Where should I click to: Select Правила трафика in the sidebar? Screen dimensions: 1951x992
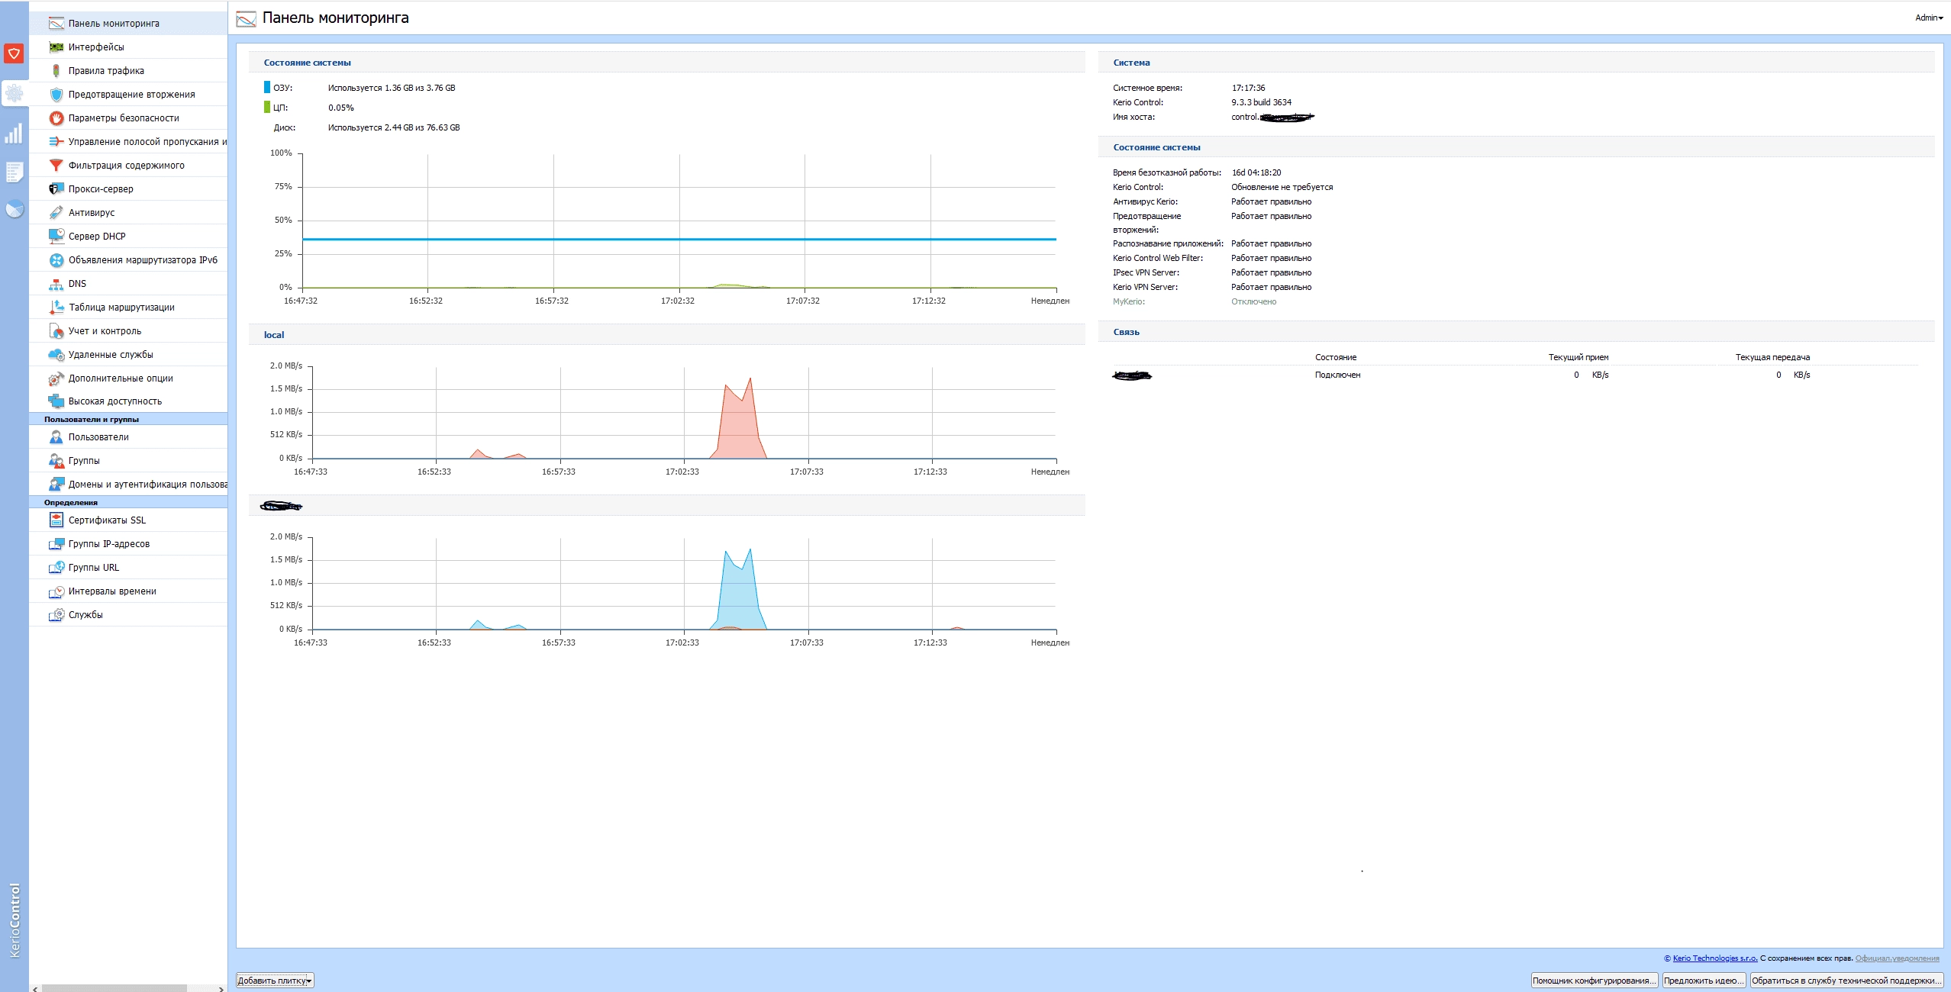point(128,71)
